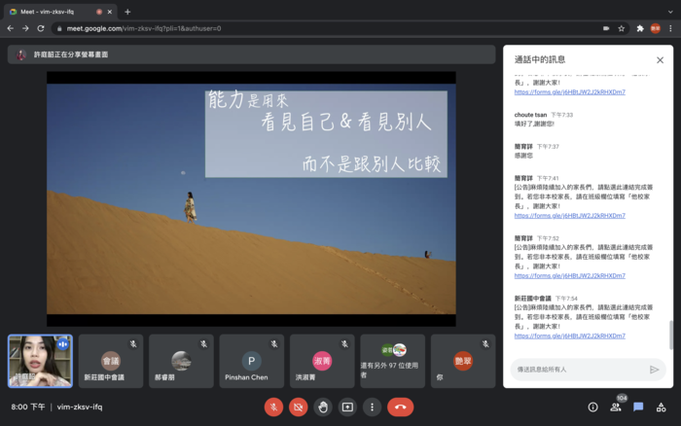
Task: Select the speaking presenter's video tile
Action: [x=40, y=361]
